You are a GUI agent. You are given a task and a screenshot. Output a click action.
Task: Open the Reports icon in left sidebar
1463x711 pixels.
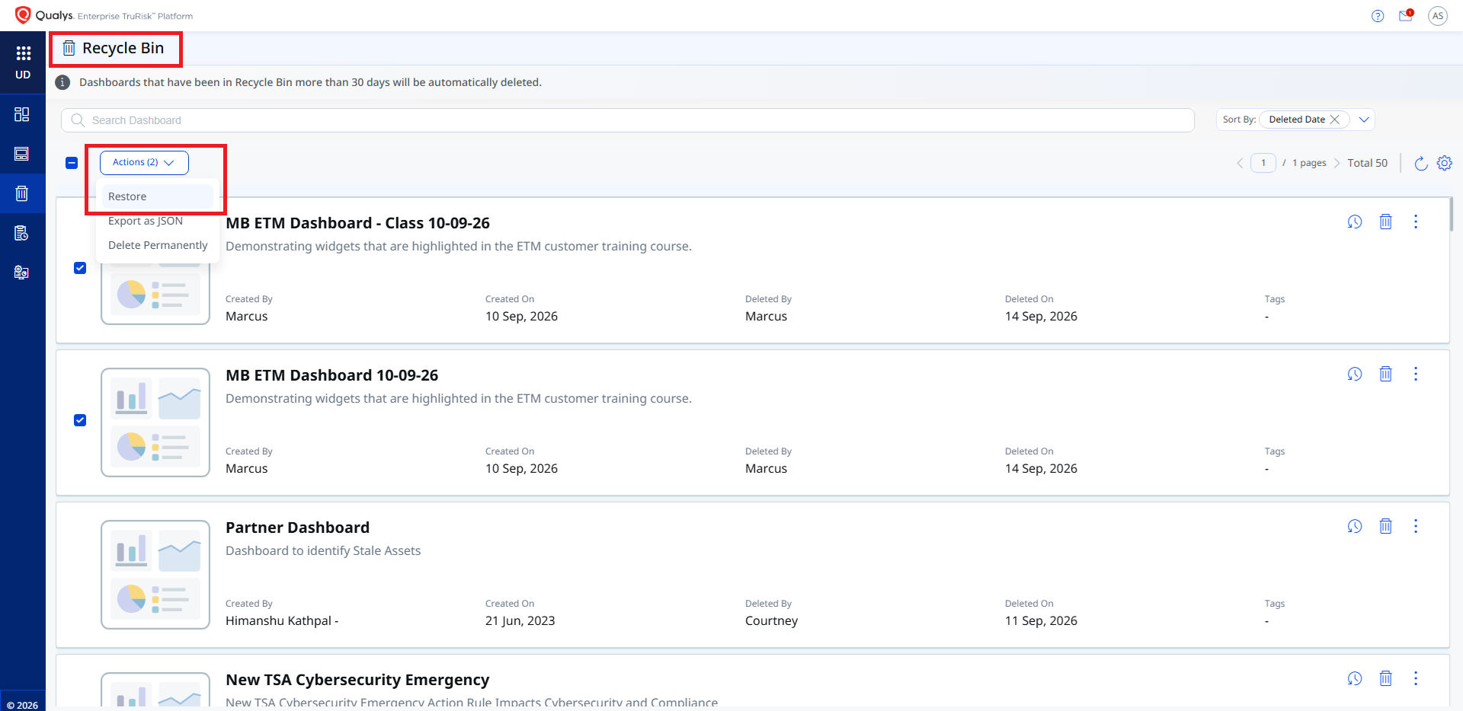(x=22, y=233)
